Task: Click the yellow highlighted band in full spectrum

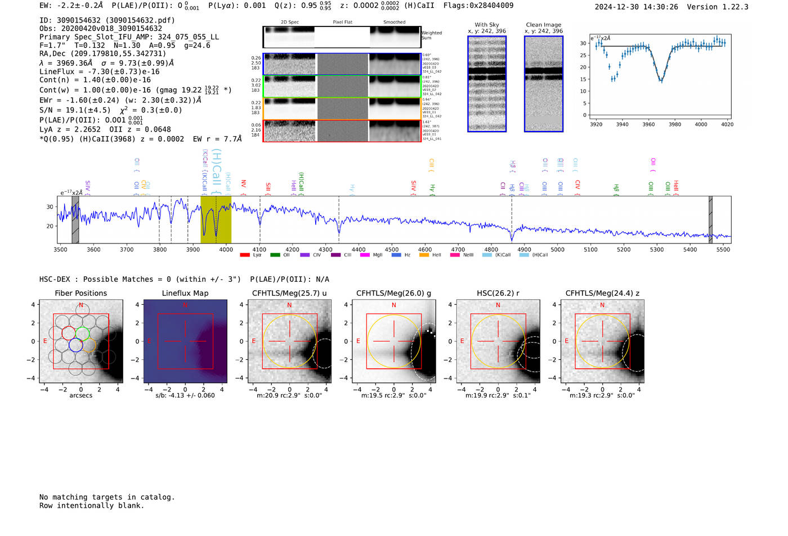Action: click(216, 219)
